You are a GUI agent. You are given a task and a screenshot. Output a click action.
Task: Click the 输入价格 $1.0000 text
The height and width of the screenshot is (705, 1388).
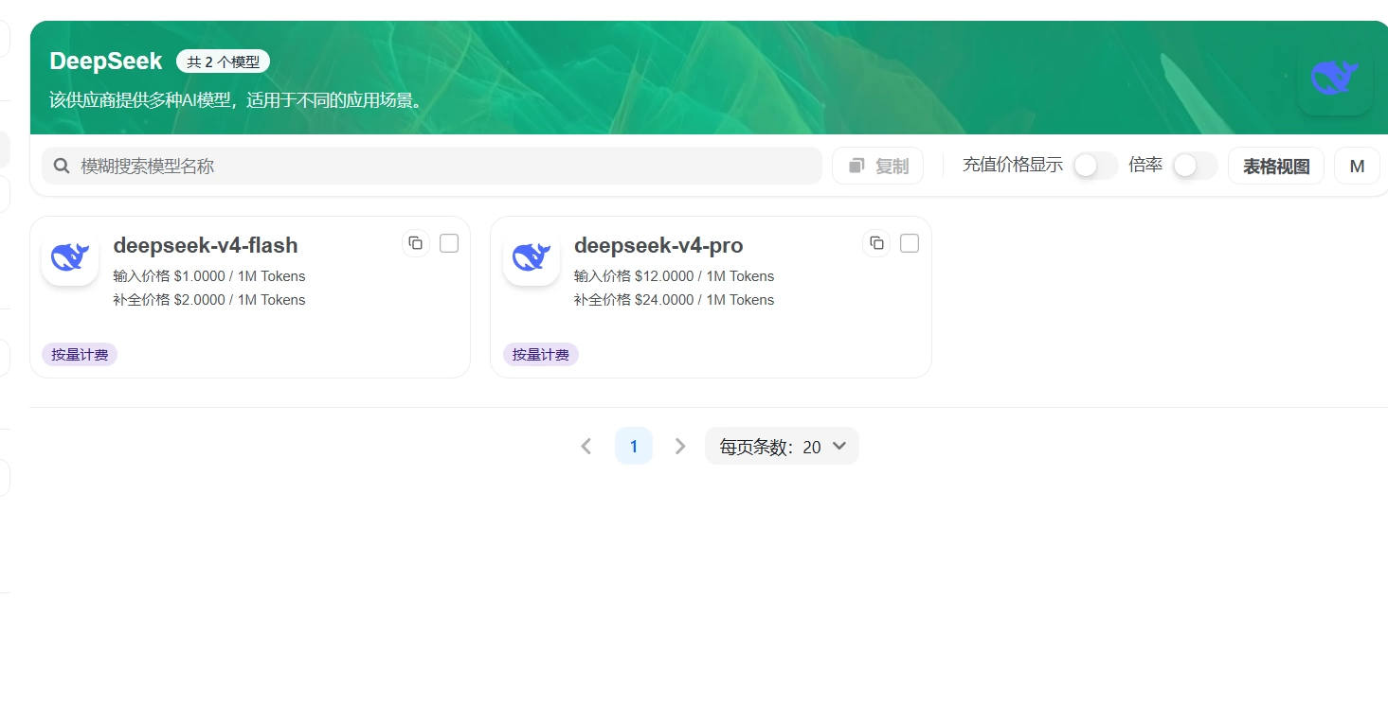[x=209, y=276]
